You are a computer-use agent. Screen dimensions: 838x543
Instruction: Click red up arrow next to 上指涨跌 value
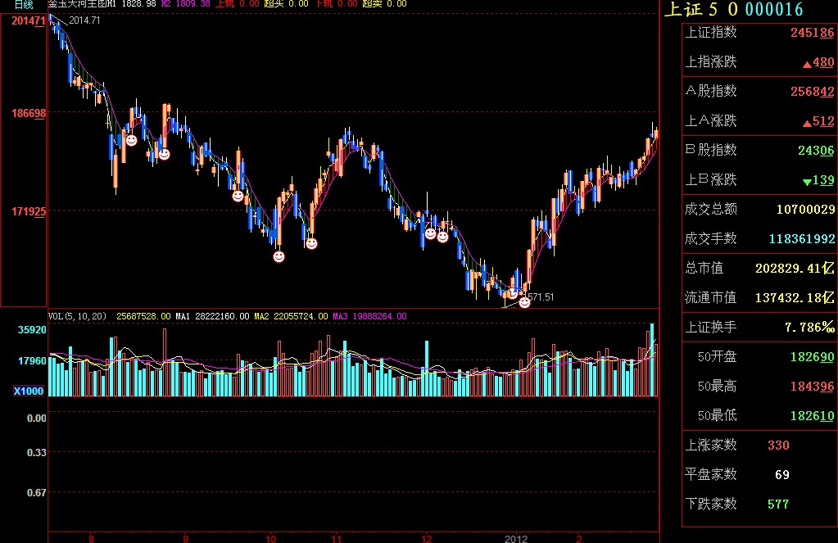click(807, 64)
